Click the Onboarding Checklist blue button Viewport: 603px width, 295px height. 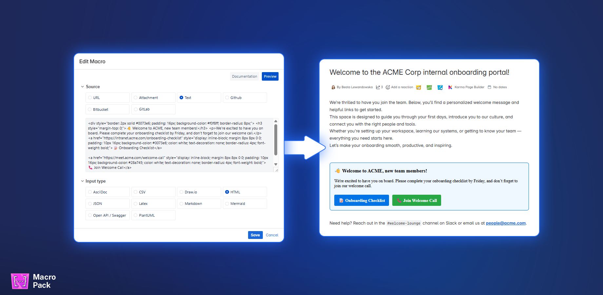pyautogui.click(x=361, y=200)
